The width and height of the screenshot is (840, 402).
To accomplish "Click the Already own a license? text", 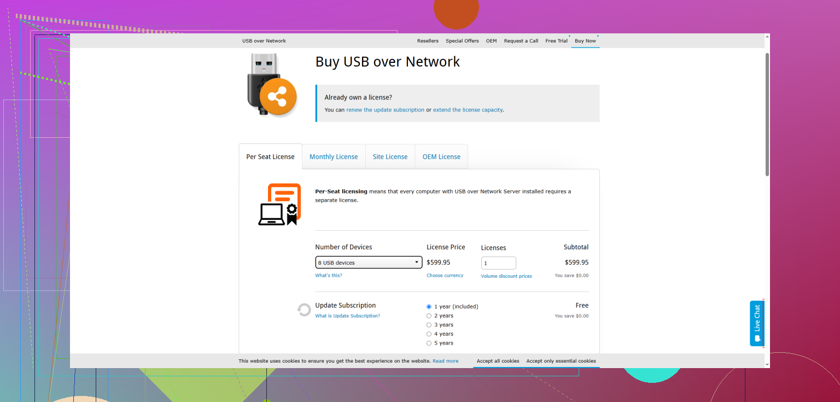I will (358, 97).
